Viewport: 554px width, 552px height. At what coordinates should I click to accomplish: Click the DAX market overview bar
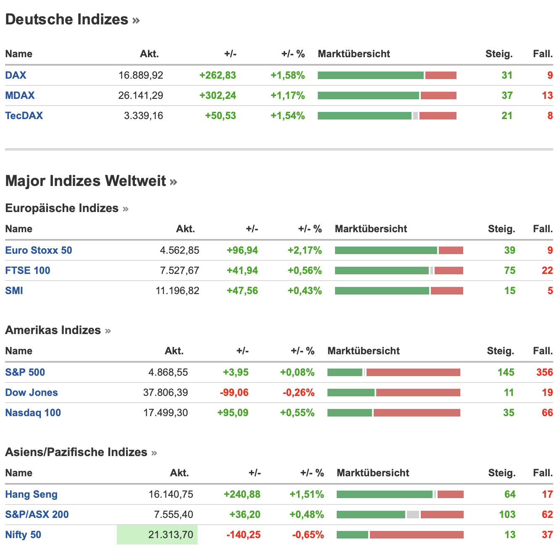click(x=387, y=75)
